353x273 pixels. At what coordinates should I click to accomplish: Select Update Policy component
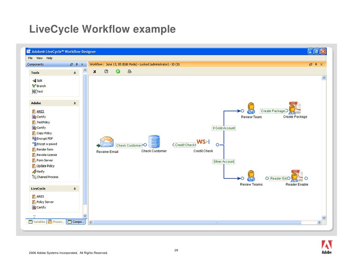pyautogui.click(x=43, y=166)
